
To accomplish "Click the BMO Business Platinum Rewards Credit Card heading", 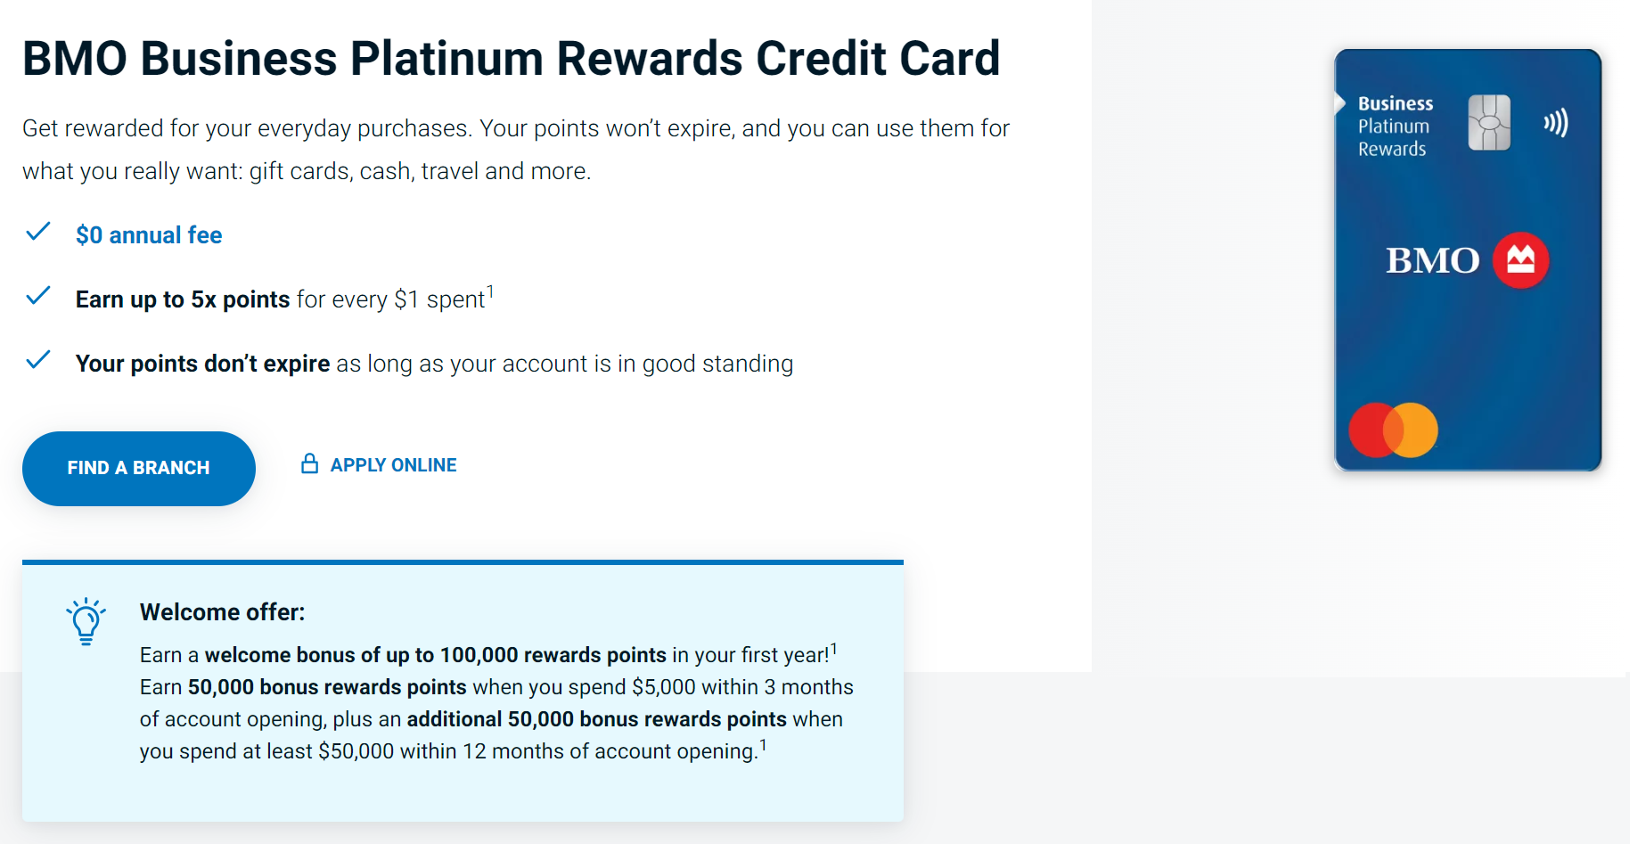I will tap(511, 59).
